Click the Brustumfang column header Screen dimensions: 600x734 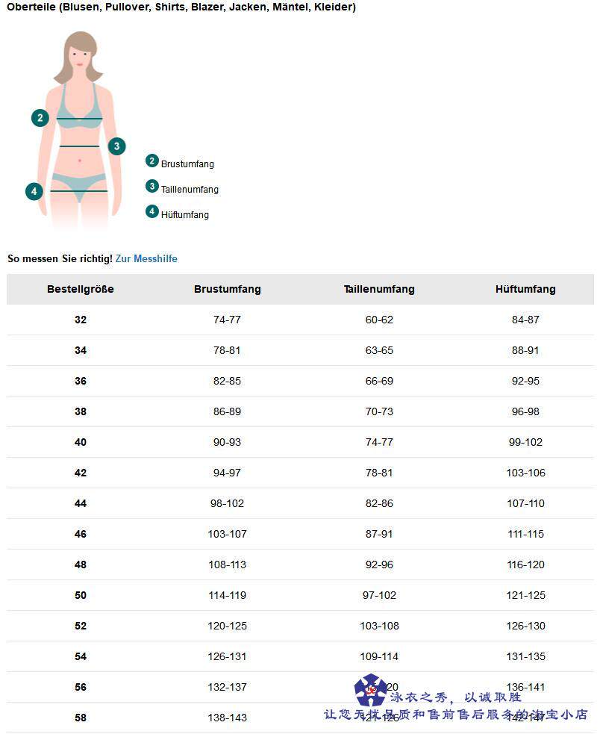pos(228,290)
